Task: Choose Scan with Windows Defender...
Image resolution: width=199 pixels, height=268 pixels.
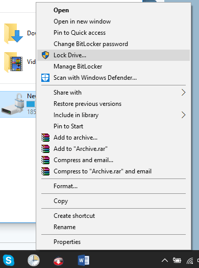Action: tap(114, 78)
